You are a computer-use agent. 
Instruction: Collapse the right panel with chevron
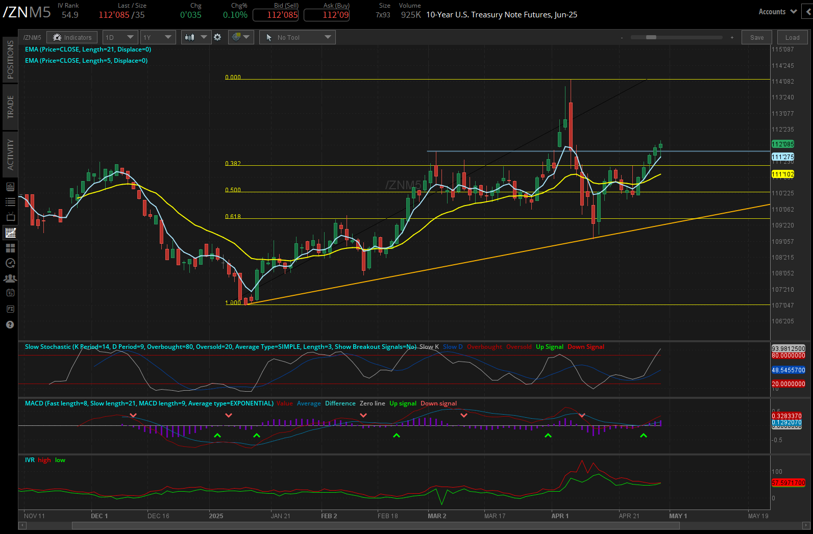[x=808, y=11]
